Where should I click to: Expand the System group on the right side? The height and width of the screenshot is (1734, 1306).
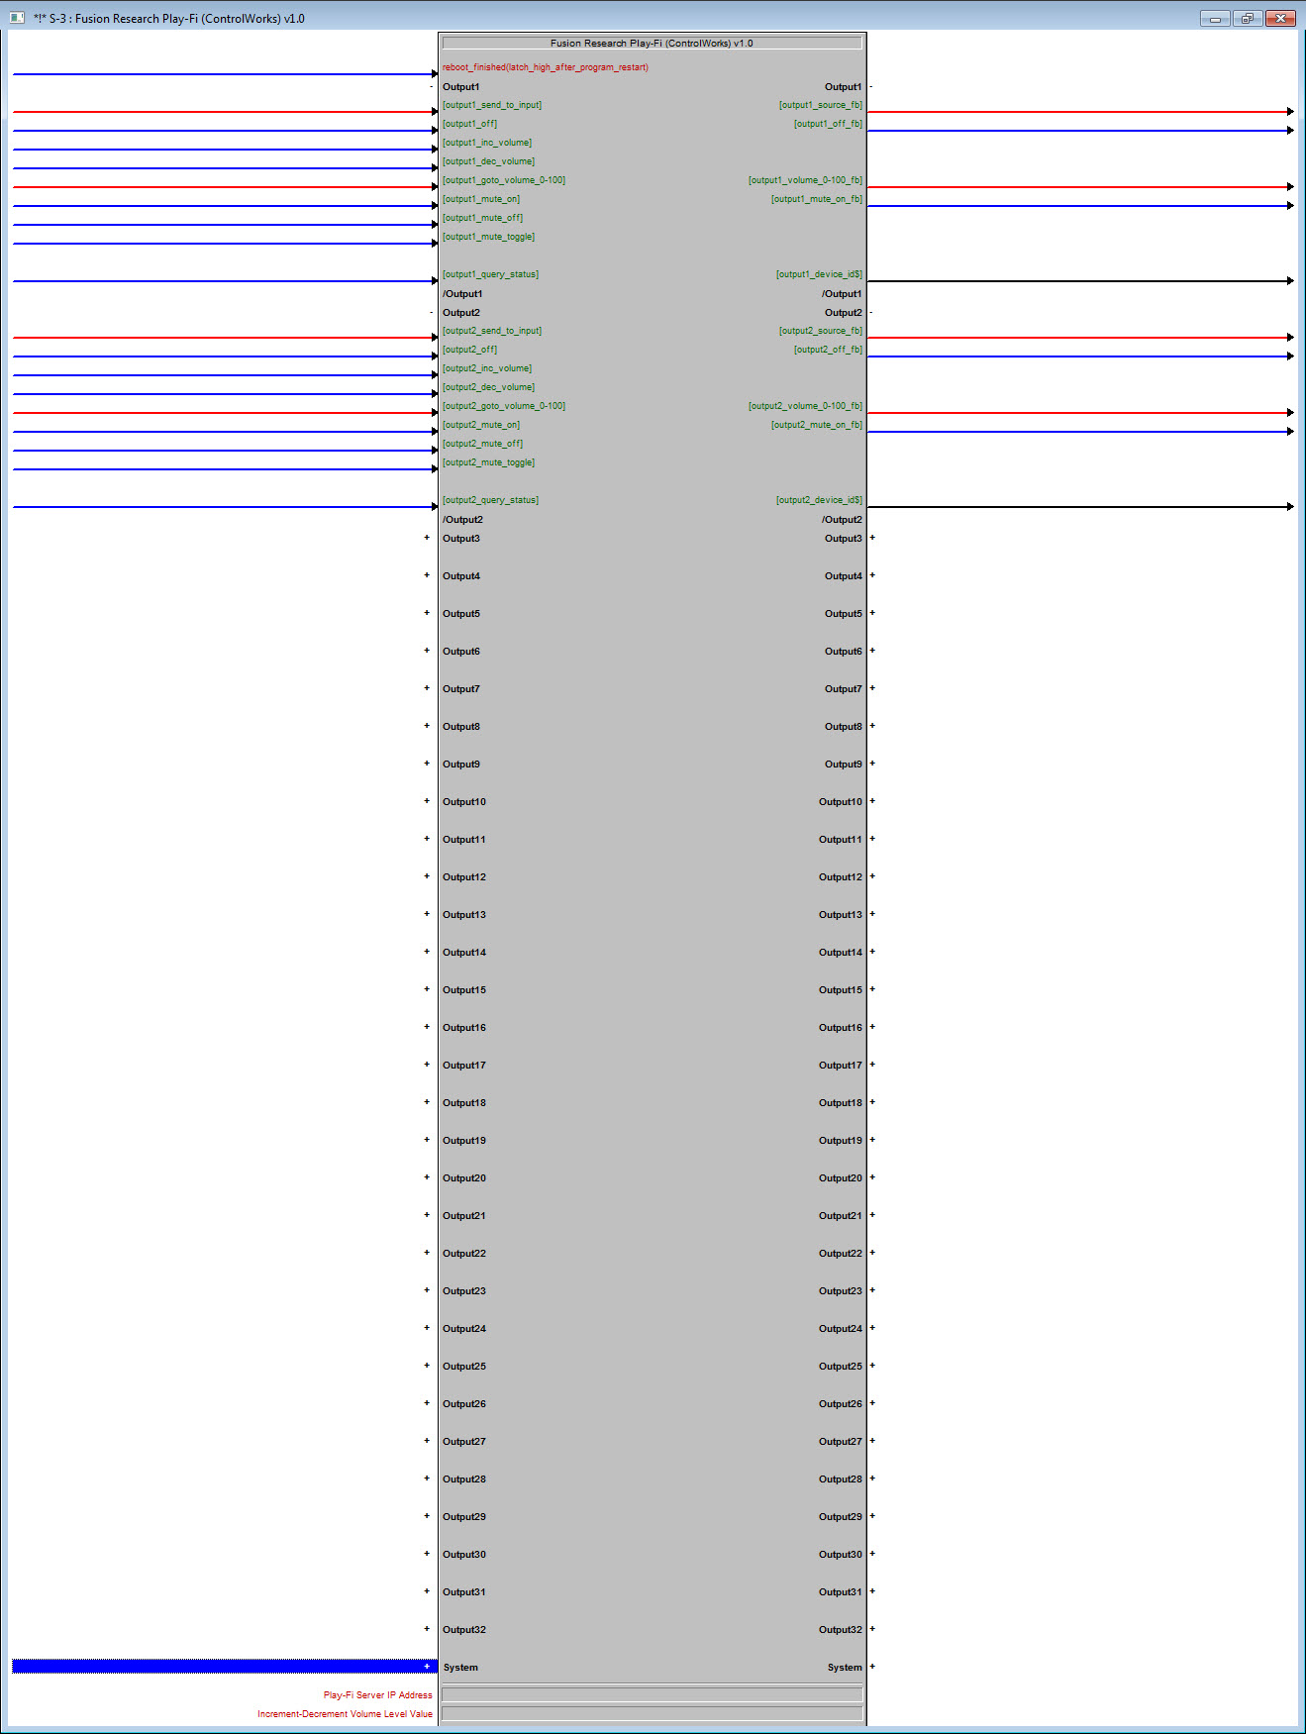click(872, 1667)
